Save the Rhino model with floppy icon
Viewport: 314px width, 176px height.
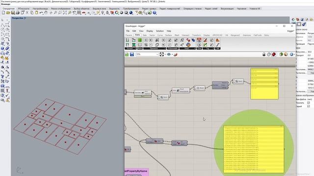coord(13,13)
